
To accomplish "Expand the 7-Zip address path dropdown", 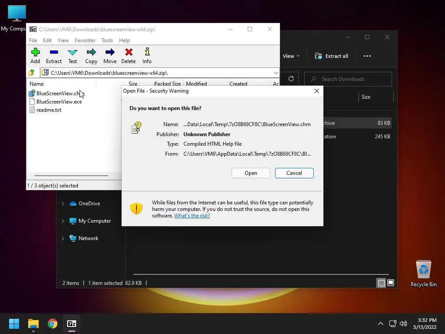I will (276, 73).
